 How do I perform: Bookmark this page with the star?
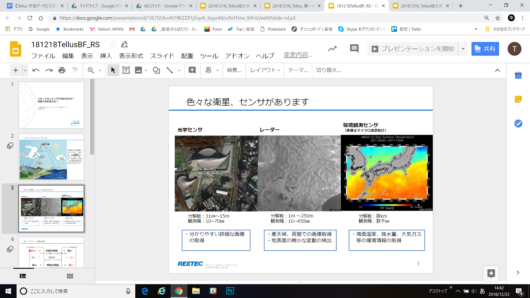click(498, 18)
